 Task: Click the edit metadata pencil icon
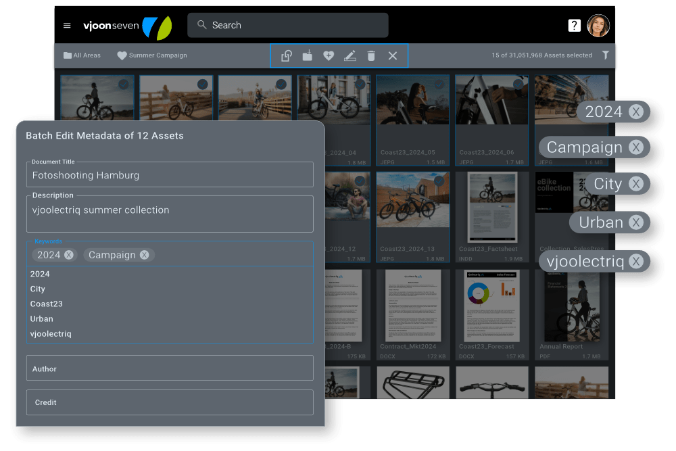click(x=349, y=55)
